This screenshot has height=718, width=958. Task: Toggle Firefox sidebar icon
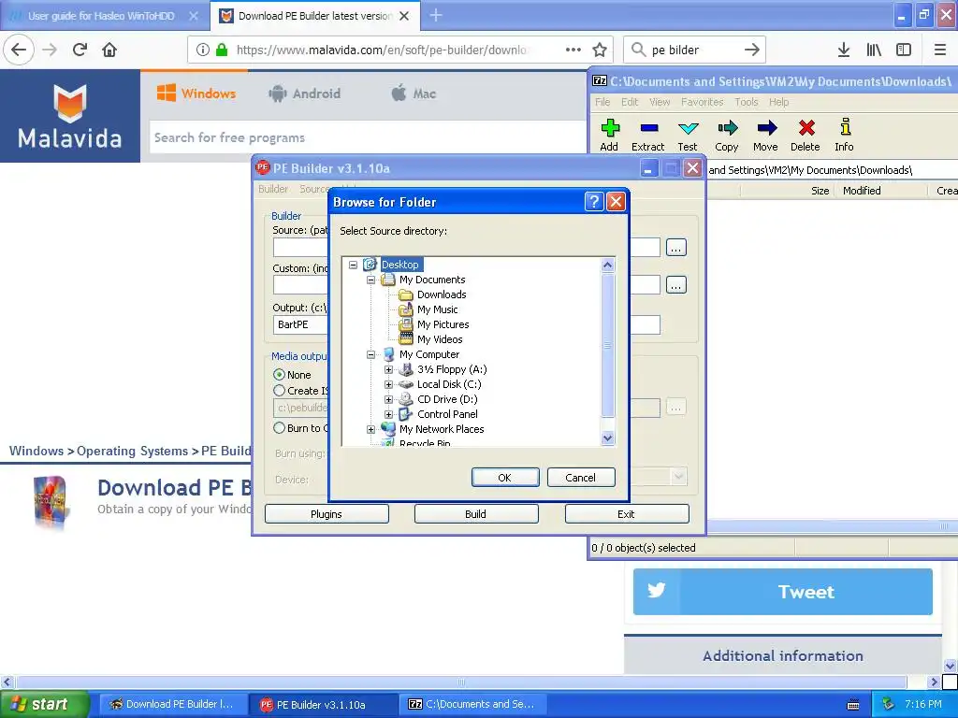(x=904, y=50)
